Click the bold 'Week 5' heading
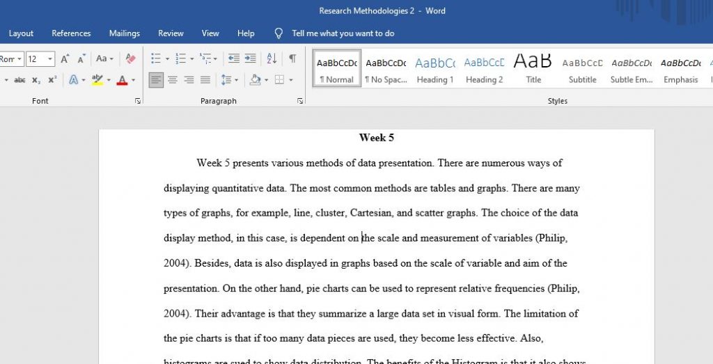 [377, 138]
